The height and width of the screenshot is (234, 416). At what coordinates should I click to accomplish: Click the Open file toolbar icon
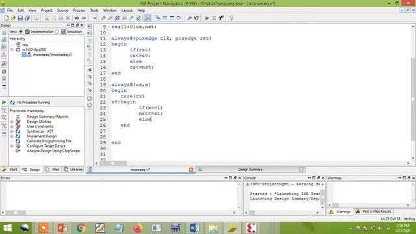click(x=13, y=18)
